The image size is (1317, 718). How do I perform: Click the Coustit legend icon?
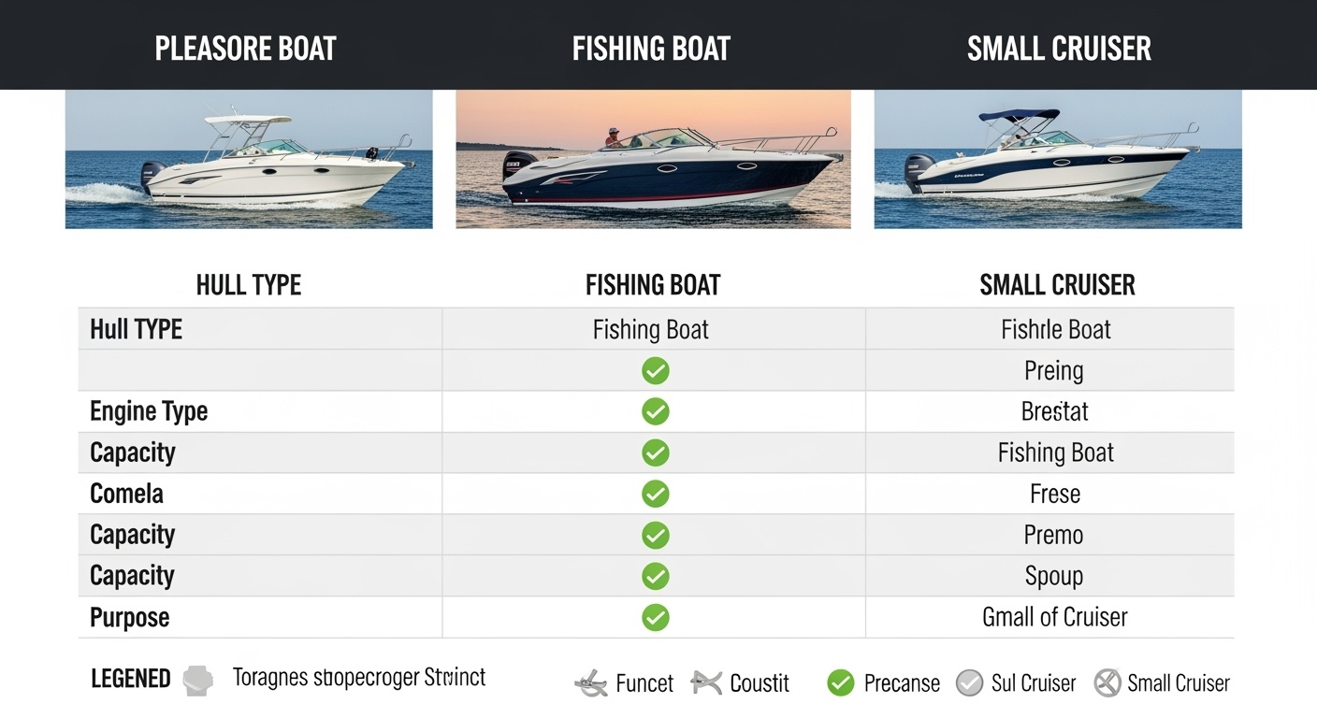[706, 683]
